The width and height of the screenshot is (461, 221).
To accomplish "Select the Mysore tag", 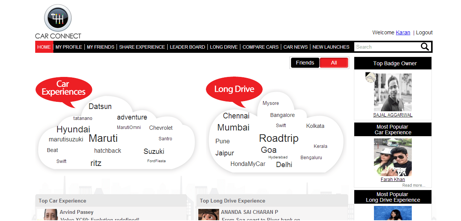I will [271, 103].
